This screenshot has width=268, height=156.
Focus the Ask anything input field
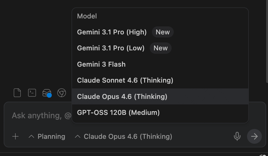coord(40,115)
